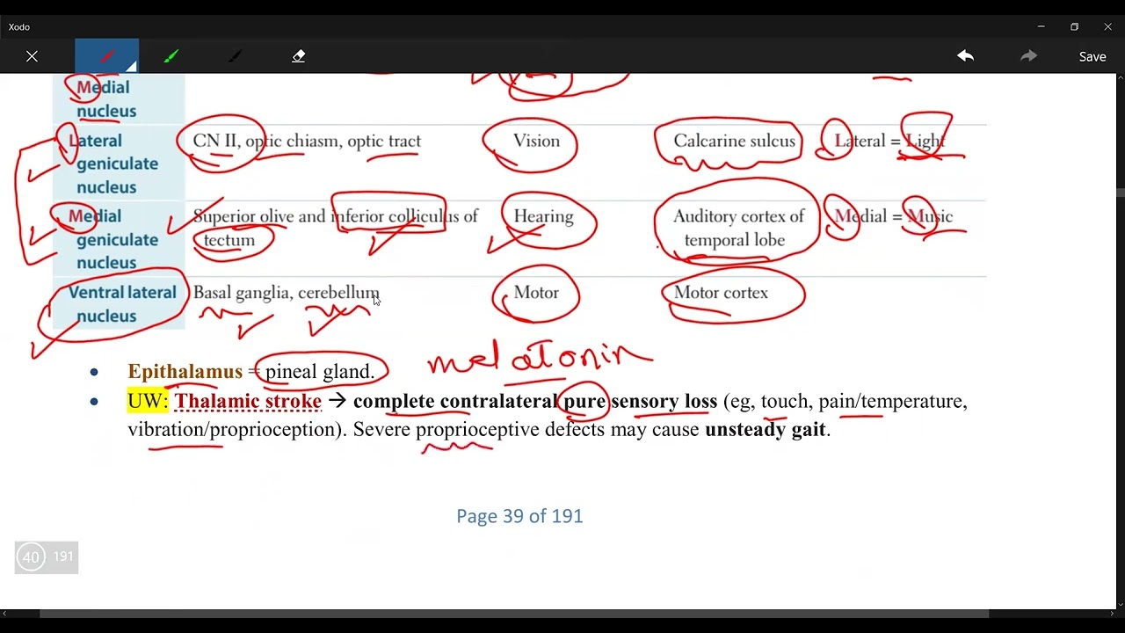This screenshot has height=633, width=1125.
Task: Click the horizontal scrollbar at bottom
Action: pos(514,614)
